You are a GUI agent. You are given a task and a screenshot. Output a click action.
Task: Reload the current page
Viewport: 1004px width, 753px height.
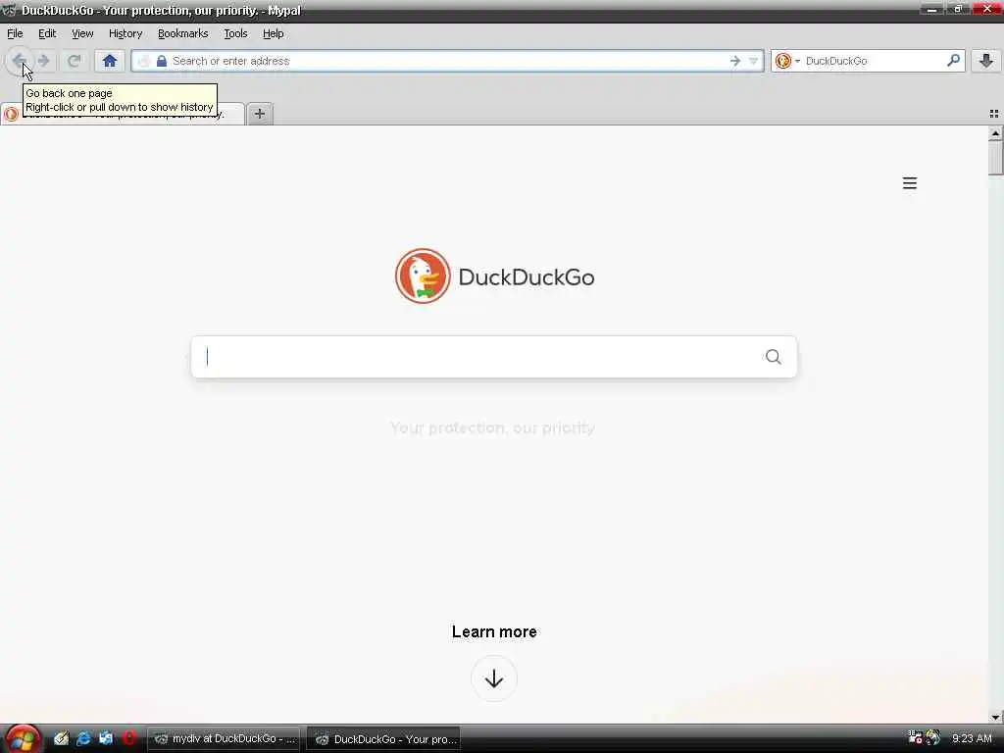pos(75,61)
